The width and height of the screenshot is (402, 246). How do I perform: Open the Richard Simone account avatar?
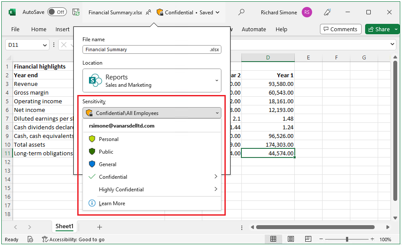[307, 12]
